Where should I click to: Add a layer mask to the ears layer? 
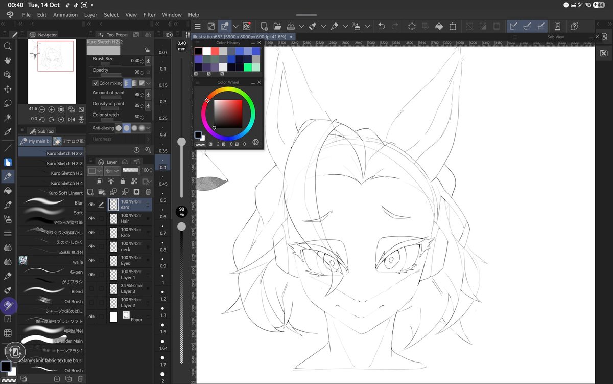pos(136,192)
